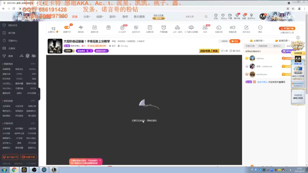Click the orange PC客户端 button
Viewport: 308px width, 173px height.
pyautogui.click(x=287, y=28)
